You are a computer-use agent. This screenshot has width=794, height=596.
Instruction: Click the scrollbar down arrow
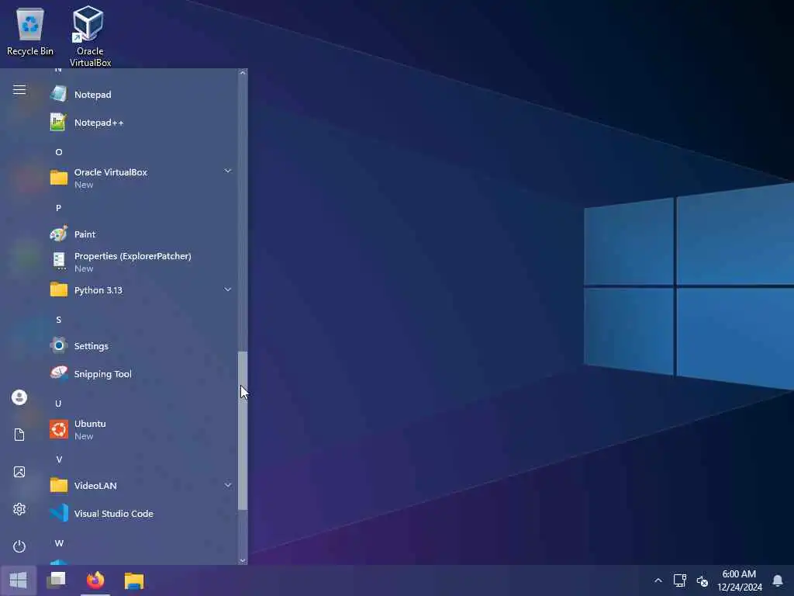coord(243,560)
